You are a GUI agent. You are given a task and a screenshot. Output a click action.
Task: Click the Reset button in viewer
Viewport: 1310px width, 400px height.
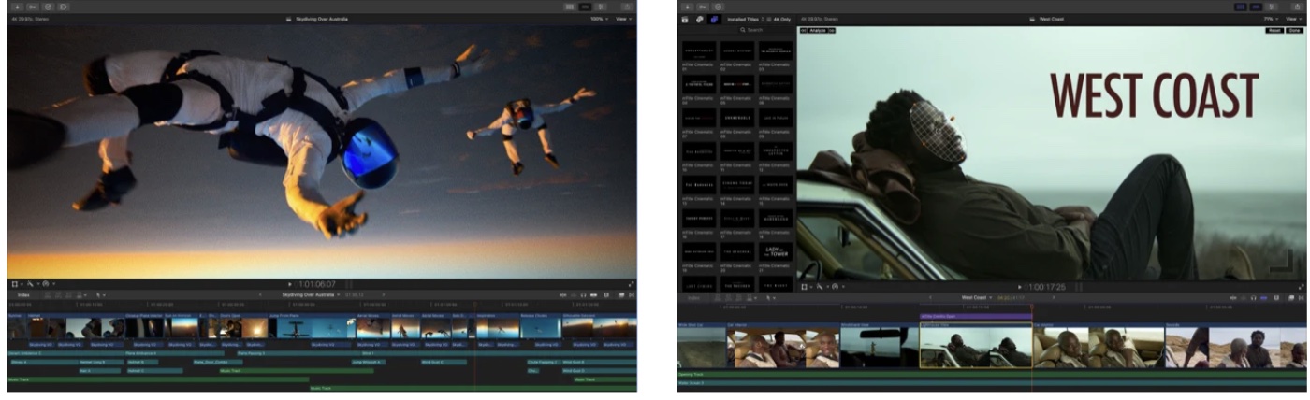[x=1274, y=30]
